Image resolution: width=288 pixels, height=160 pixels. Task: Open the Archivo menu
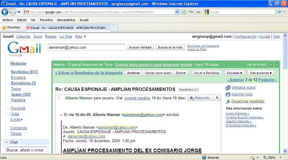[8, 20]
